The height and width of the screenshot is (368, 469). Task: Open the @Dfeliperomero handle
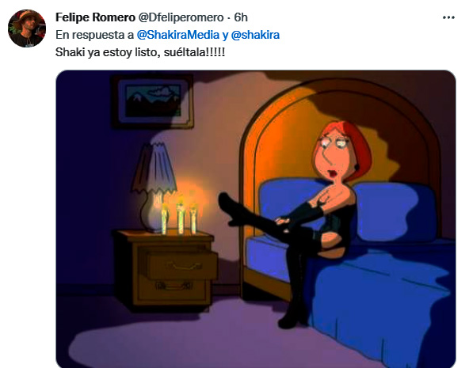click(181, 17)
